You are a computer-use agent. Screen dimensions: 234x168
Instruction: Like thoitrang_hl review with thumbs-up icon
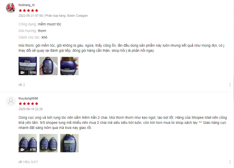pyautogui.click(x=20, y=85)
